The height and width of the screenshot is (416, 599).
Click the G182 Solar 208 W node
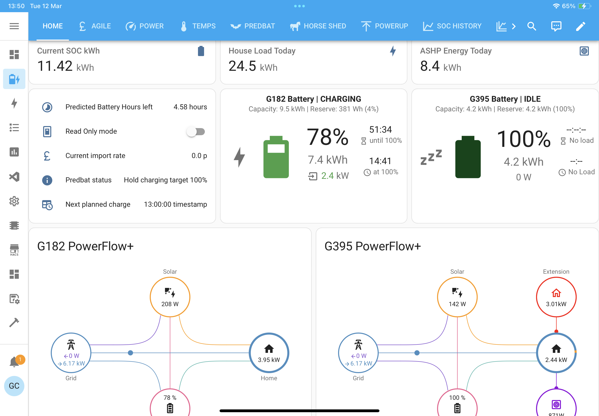[170, 297]
